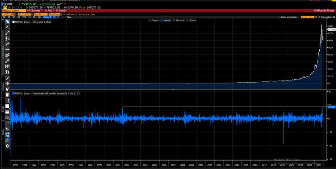Select the move crosshair tool

coord(7,83)
